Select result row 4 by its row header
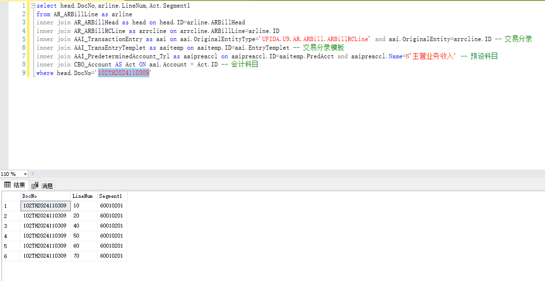Screen dimensions: 545x281 11,236
